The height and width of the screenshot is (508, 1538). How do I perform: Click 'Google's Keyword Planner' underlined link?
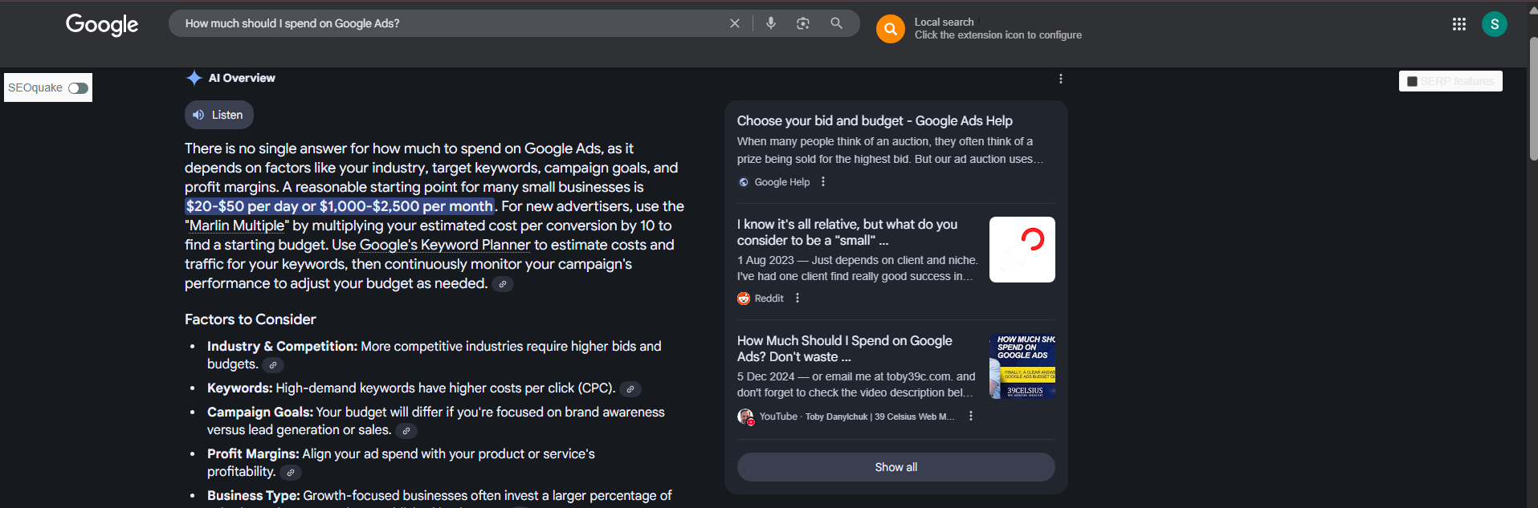(445, 245)
